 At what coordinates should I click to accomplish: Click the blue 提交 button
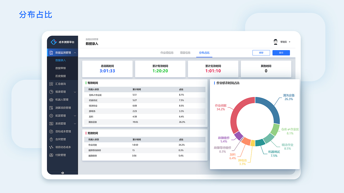point(281,53)
